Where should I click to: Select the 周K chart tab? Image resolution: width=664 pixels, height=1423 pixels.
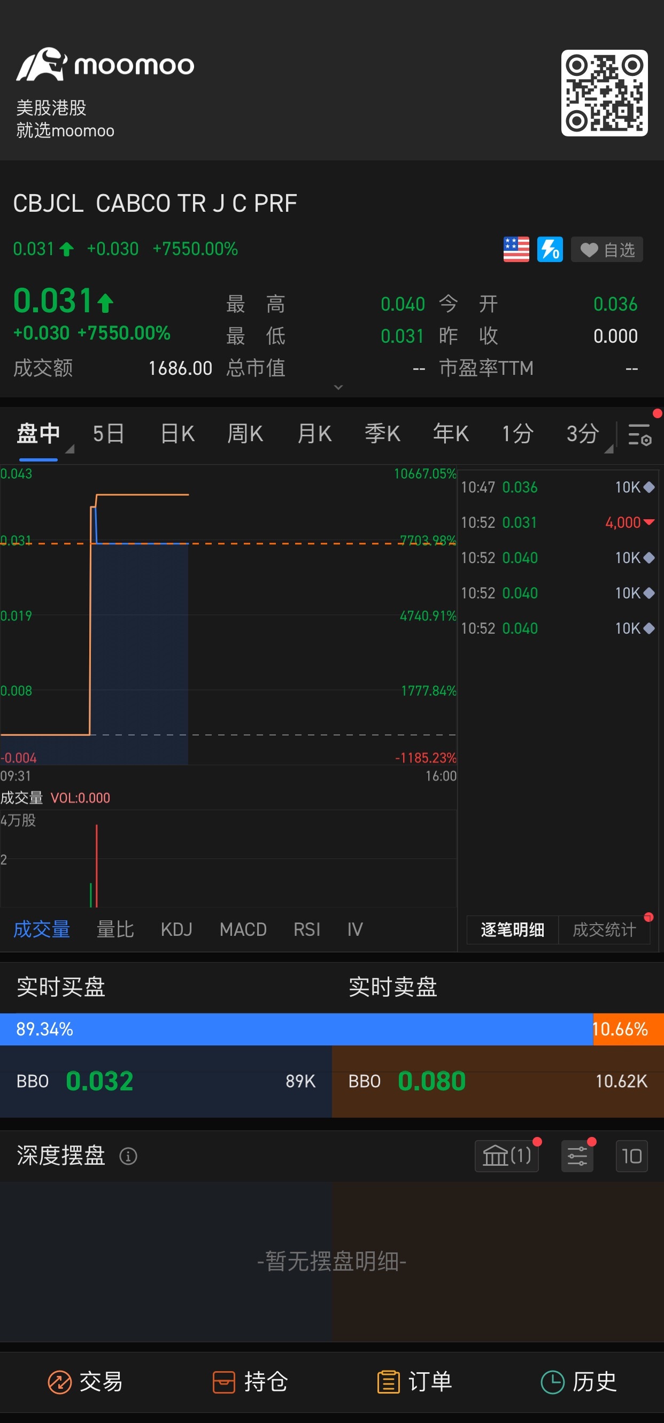(245, 434)
